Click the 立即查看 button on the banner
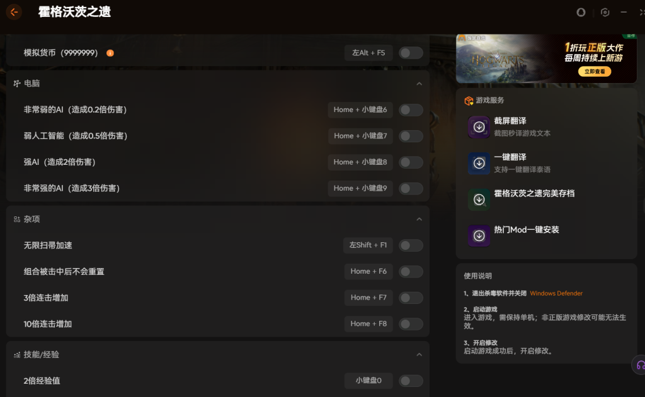This screenshot has width=645, height=397. tap(594, 72)
